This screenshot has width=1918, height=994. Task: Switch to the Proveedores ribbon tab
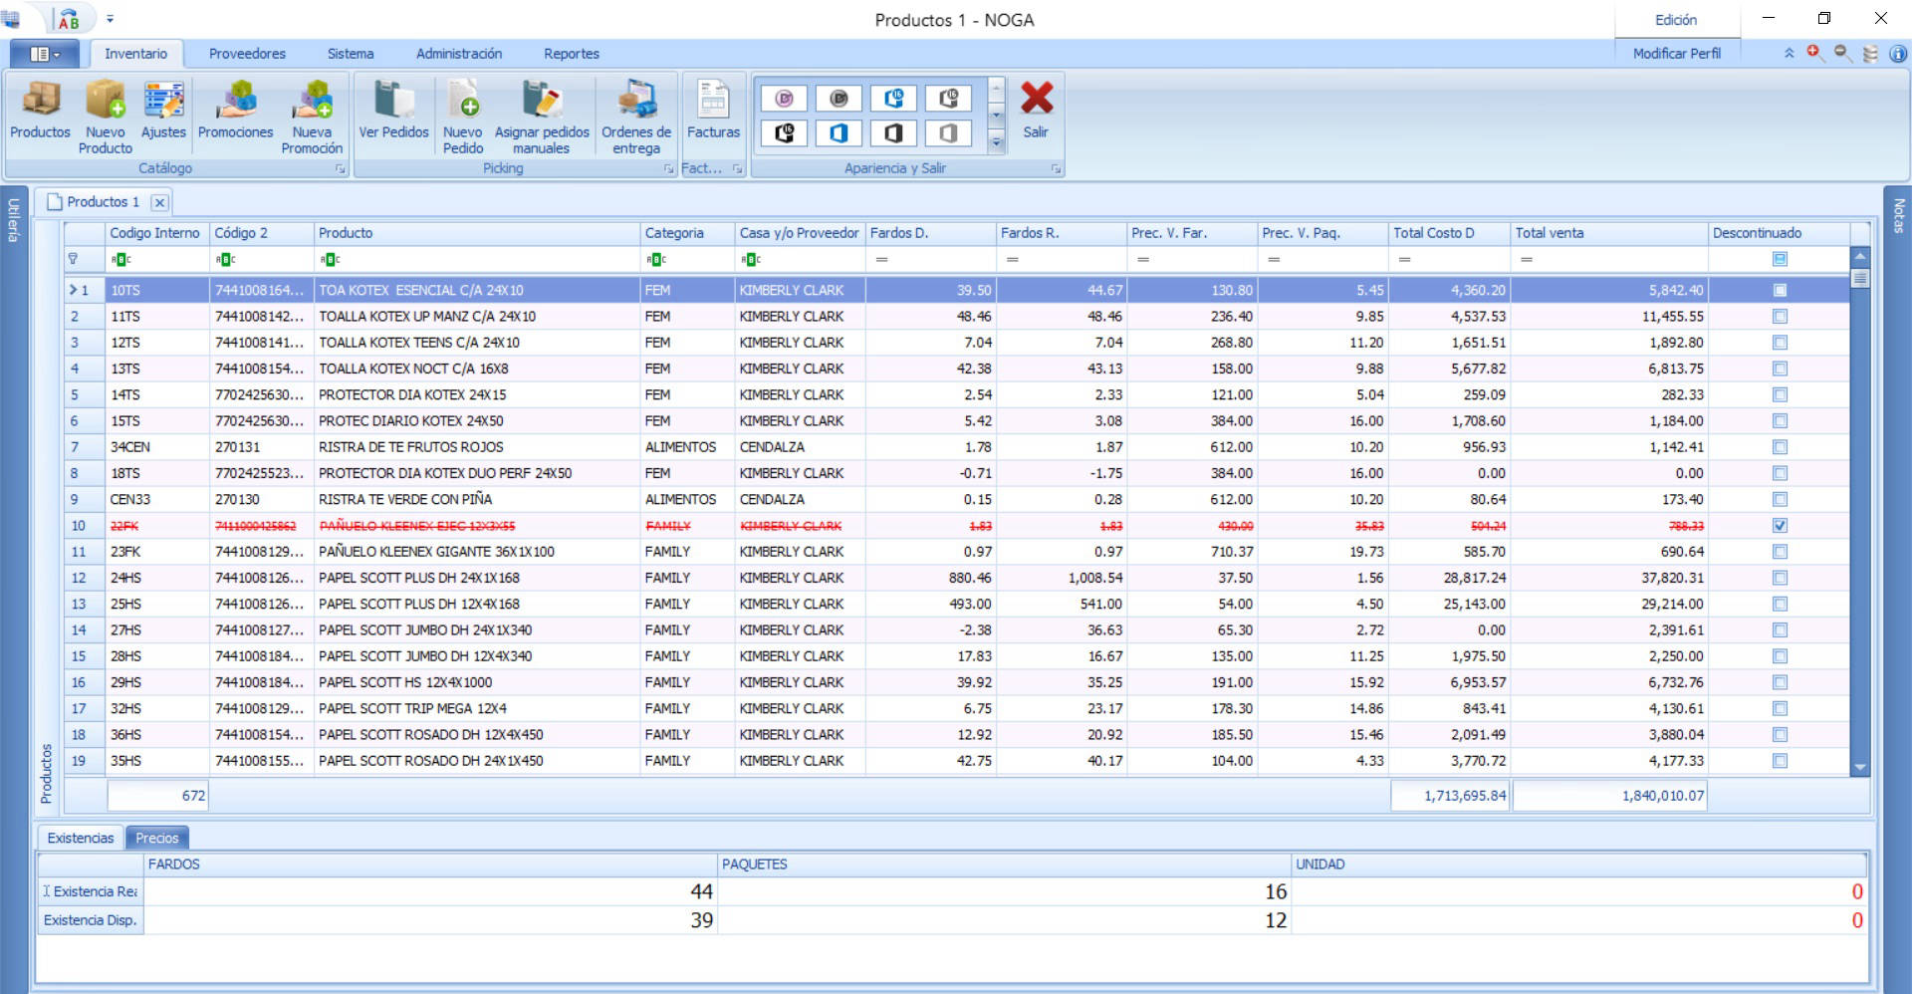coord(247,54)
